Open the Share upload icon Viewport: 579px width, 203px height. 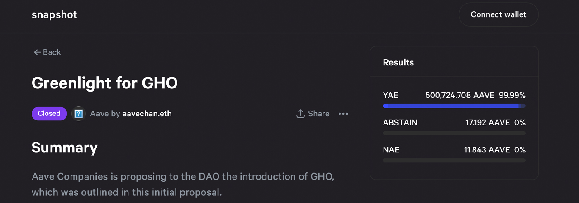click(x=300, y=114)
